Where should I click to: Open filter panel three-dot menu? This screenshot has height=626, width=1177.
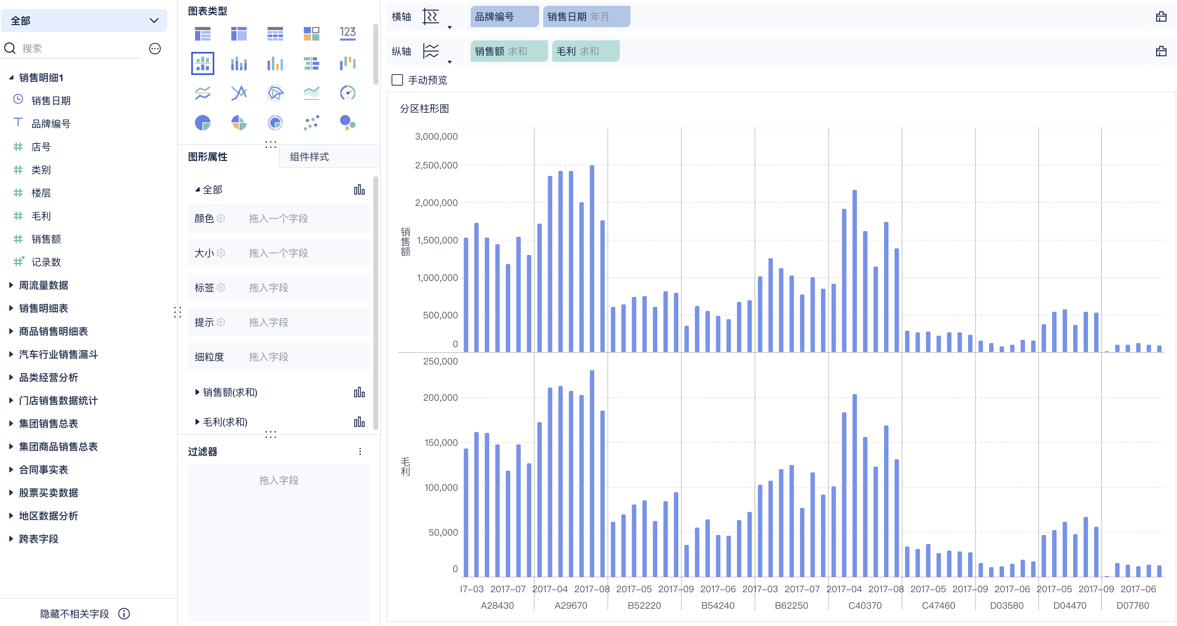tap(360, 451)
